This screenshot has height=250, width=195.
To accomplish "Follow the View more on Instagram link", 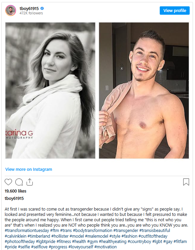I will (x=29, y=169).
